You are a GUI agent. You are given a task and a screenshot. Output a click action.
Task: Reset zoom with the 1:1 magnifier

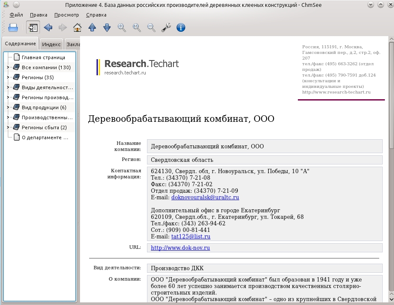(x=137, y=27)
